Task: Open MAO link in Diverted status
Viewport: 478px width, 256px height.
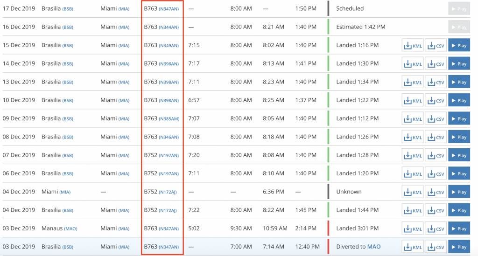Action: (x=374, y=247)
